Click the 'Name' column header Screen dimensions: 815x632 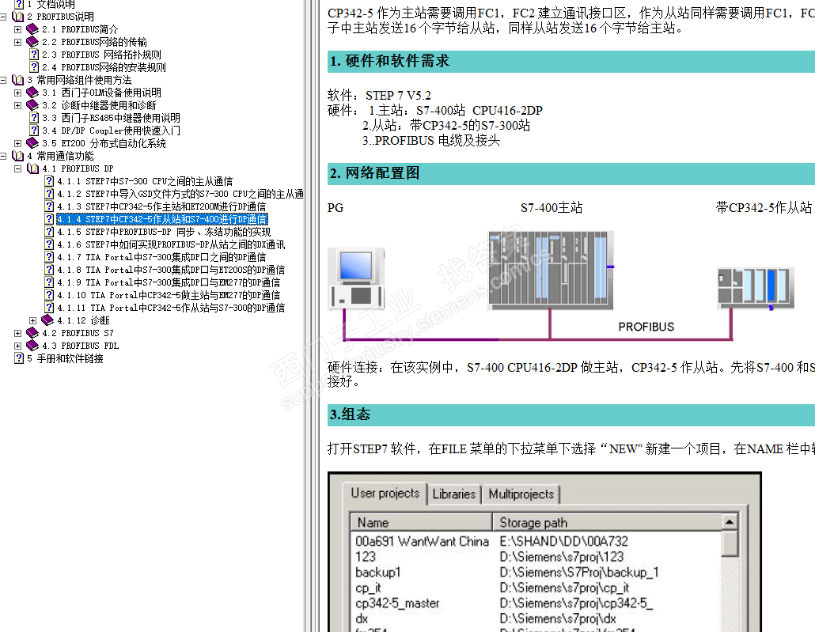422,522
